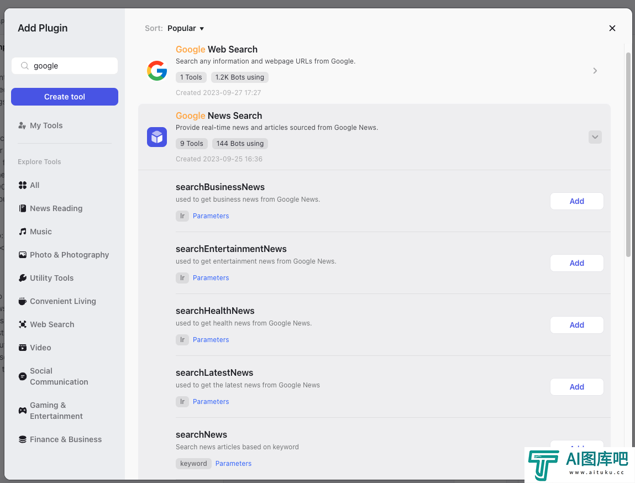Click the Created 2023-09-27 17:27 timestamp

coord(218,93)
